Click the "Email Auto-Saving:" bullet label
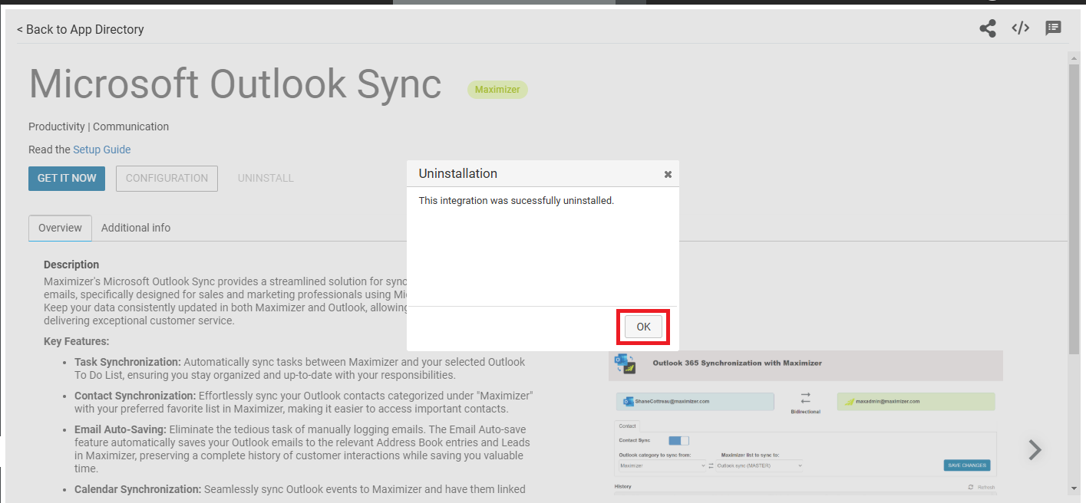This screenshot has height=503, width=1086. [x=120, y=429]
